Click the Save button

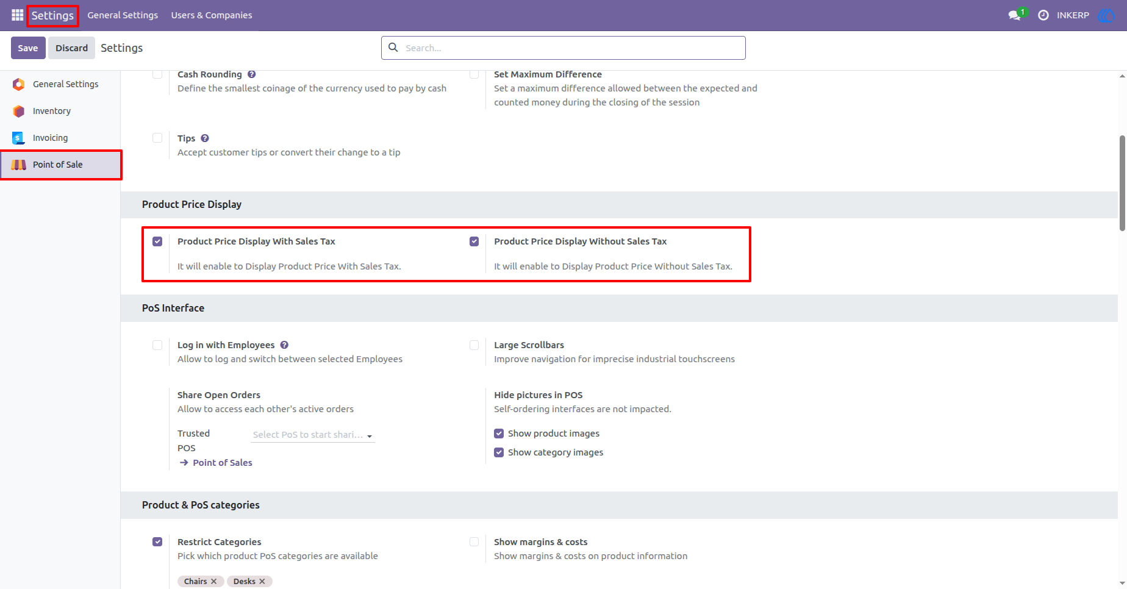(x=28, y=48)
